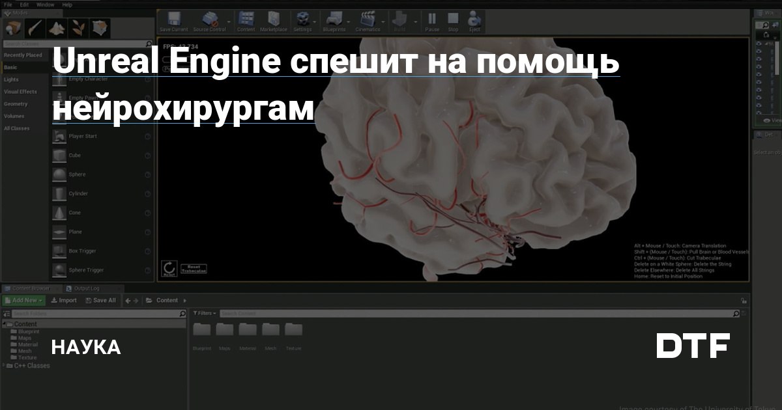Select Mesh in folder tree

(x=25, y=351)
